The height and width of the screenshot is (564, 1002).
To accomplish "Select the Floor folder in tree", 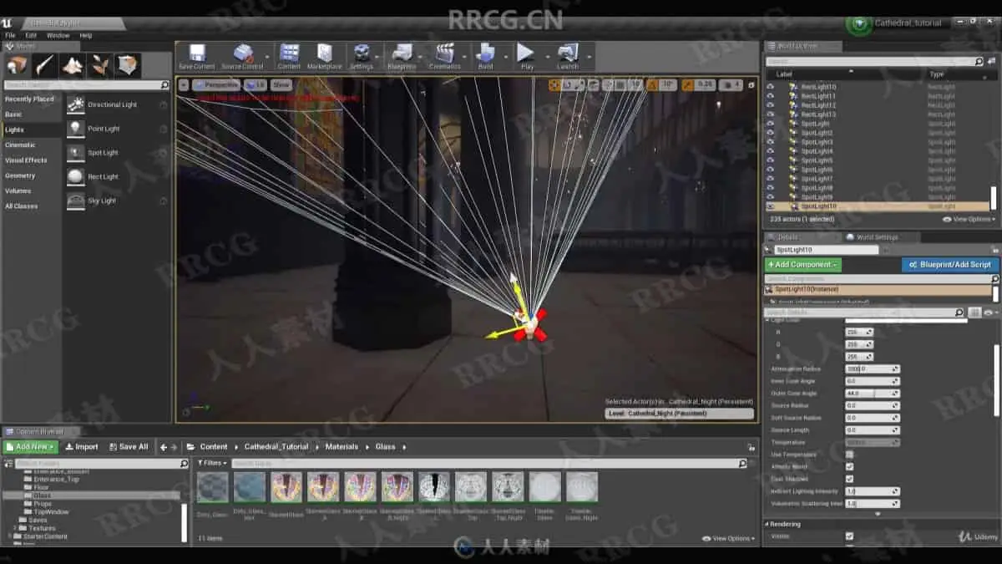I will (x=42, y=487).
